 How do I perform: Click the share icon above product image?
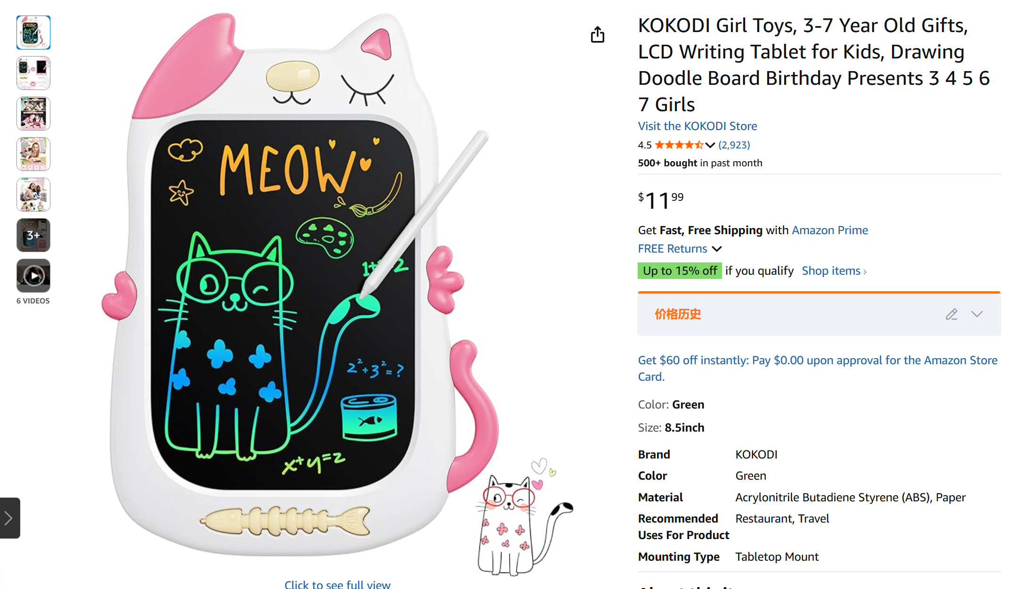click(x=597, y=34)
